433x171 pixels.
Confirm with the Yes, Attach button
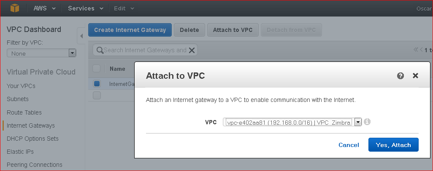pos(393,145)
